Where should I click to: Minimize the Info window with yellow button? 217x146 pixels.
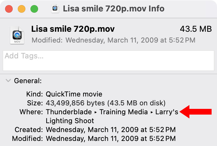coord(22,9)
